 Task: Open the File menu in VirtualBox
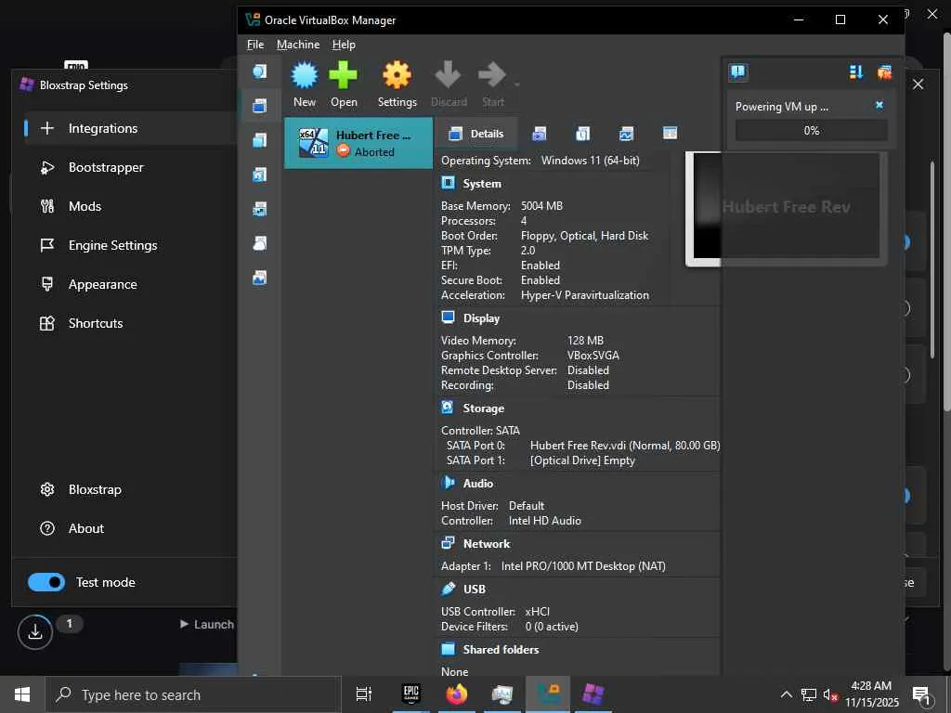point(255,45)
